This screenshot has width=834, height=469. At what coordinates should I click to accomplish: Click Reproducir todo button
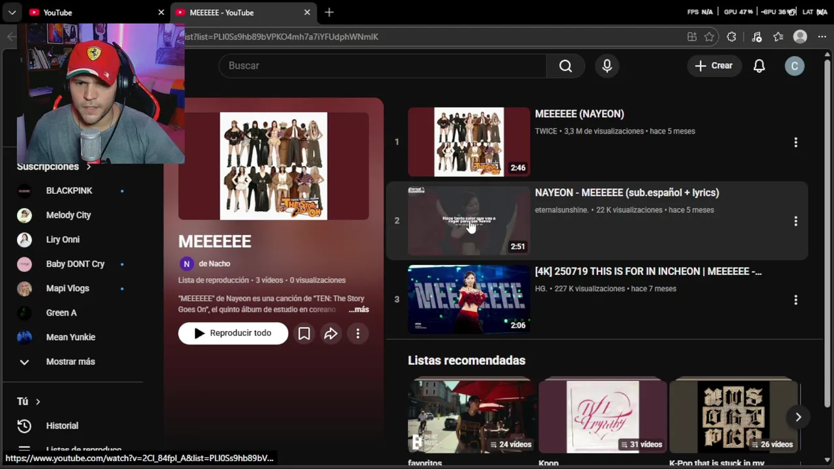233,334
